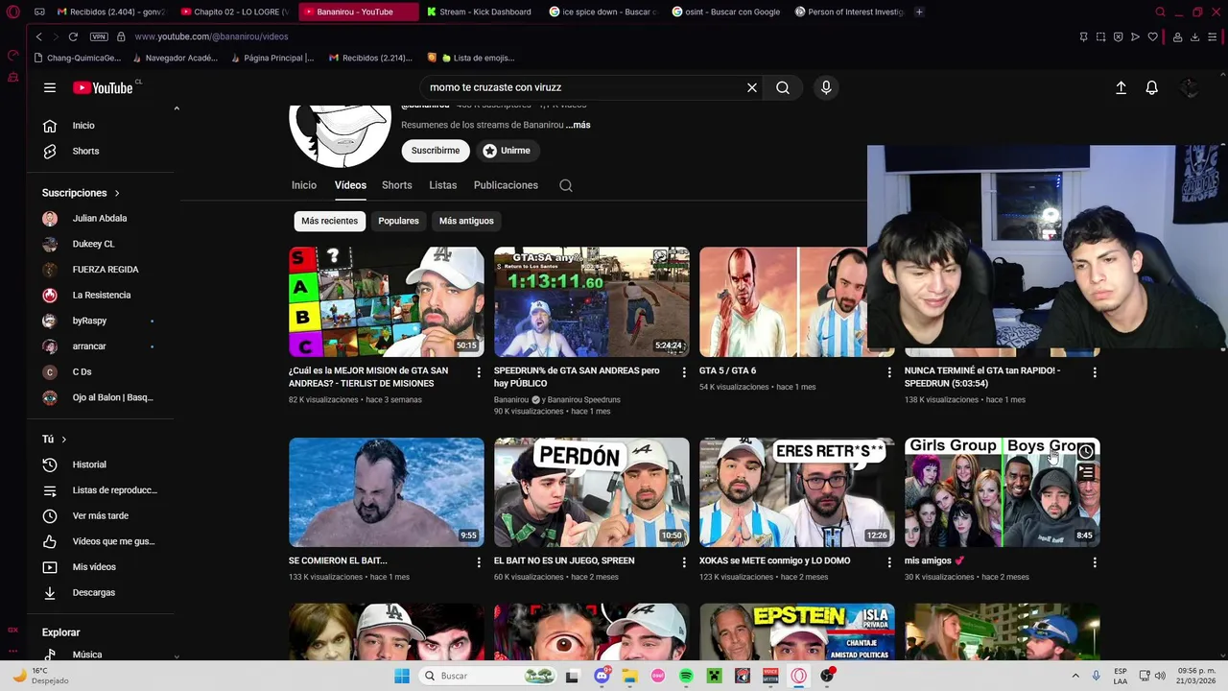Open the EL BAIT NO ES UN JUEGO thumbnail
1228x691 pixels.
pyautogui.click(x=592, y=492)
